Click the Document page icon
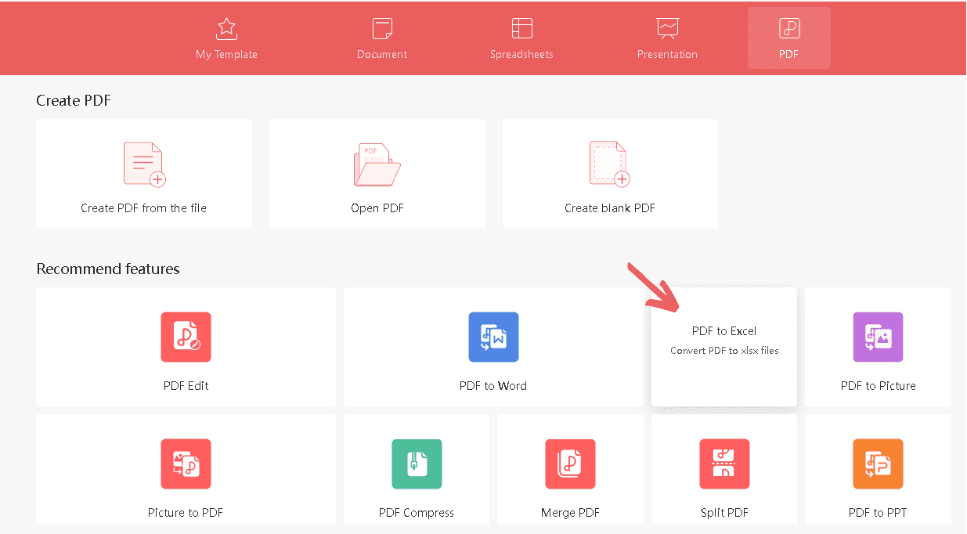 click(382, 29)
